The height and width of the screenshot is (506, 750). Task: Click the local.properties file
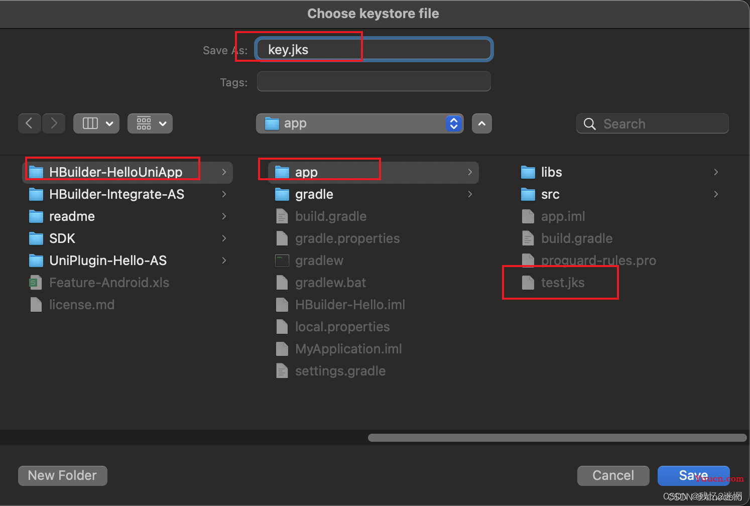click(373, 327)
